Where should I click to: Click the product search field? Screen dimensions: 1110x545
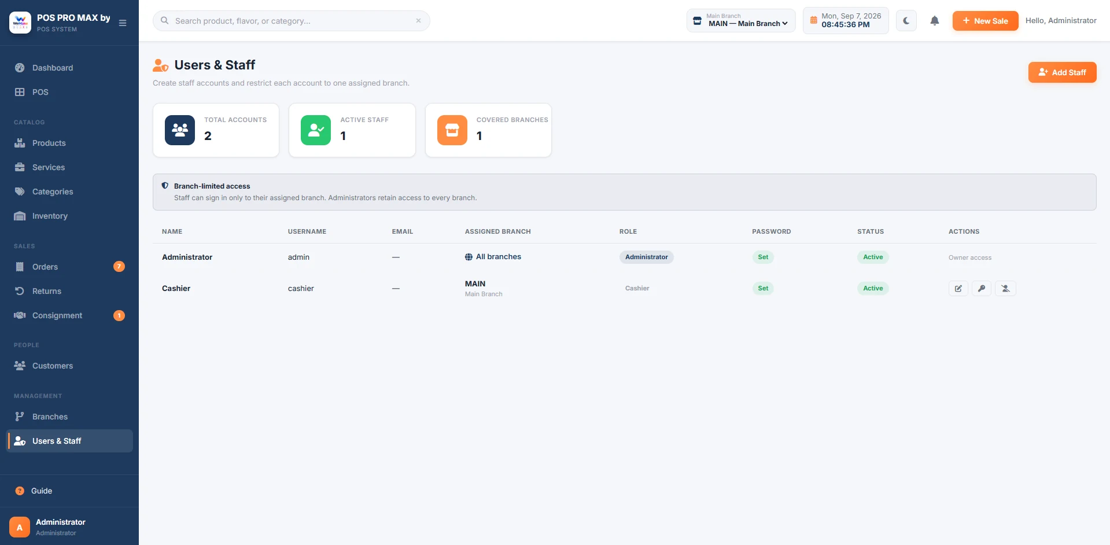tap(292, 21)
